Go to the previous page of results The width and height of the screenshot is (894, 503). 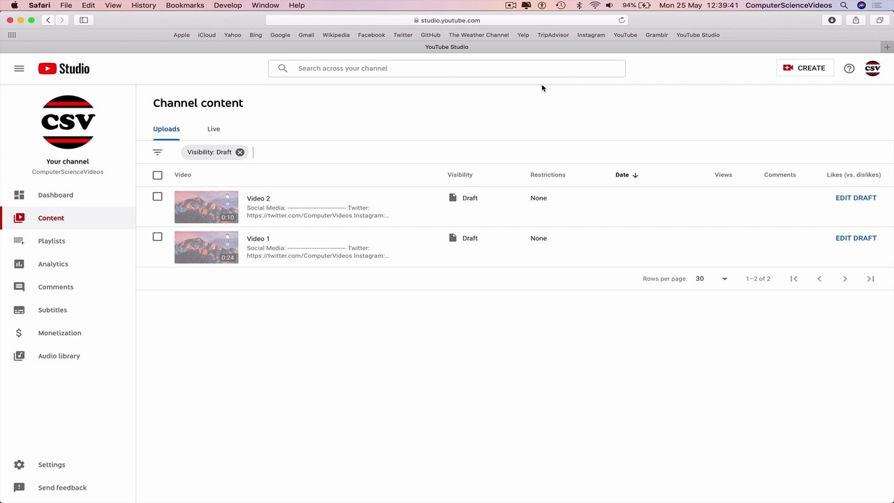click(819, 279)
